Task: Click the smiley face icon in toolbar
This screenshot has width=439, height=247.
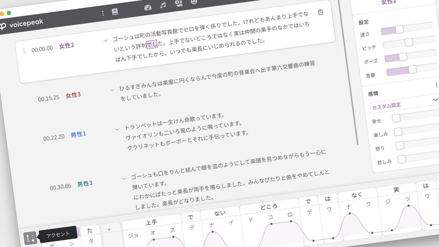Action: tap(194, 2)
